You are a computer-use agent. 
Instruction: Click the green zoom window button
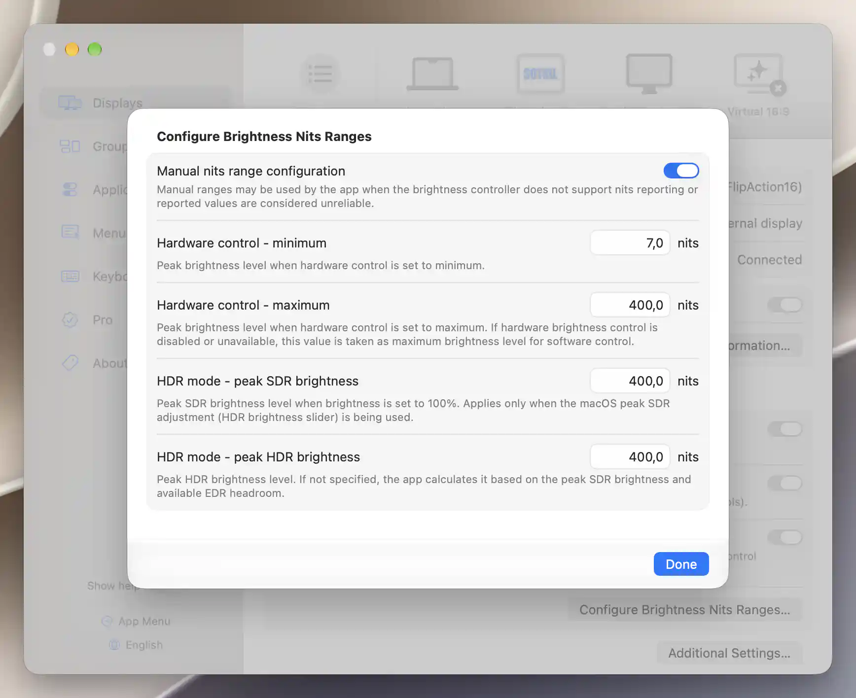coord(95,49)
